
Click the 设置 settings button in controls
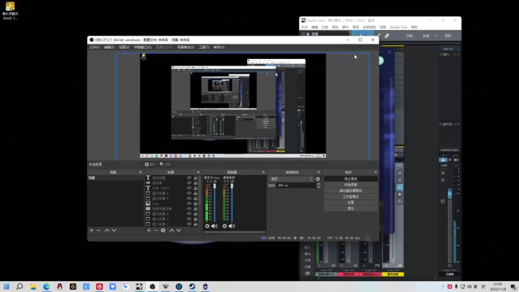351,202
